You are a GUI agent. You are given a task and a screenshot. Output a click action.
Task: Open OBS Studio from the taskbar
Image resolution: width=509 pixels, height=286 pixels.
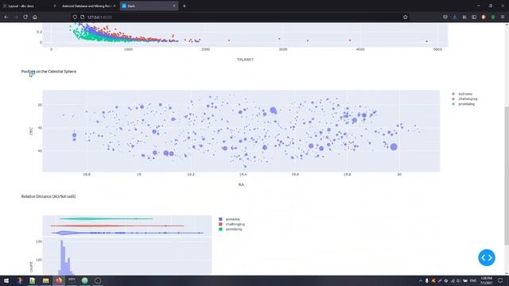pyautogui.click(x=98, y=280)
